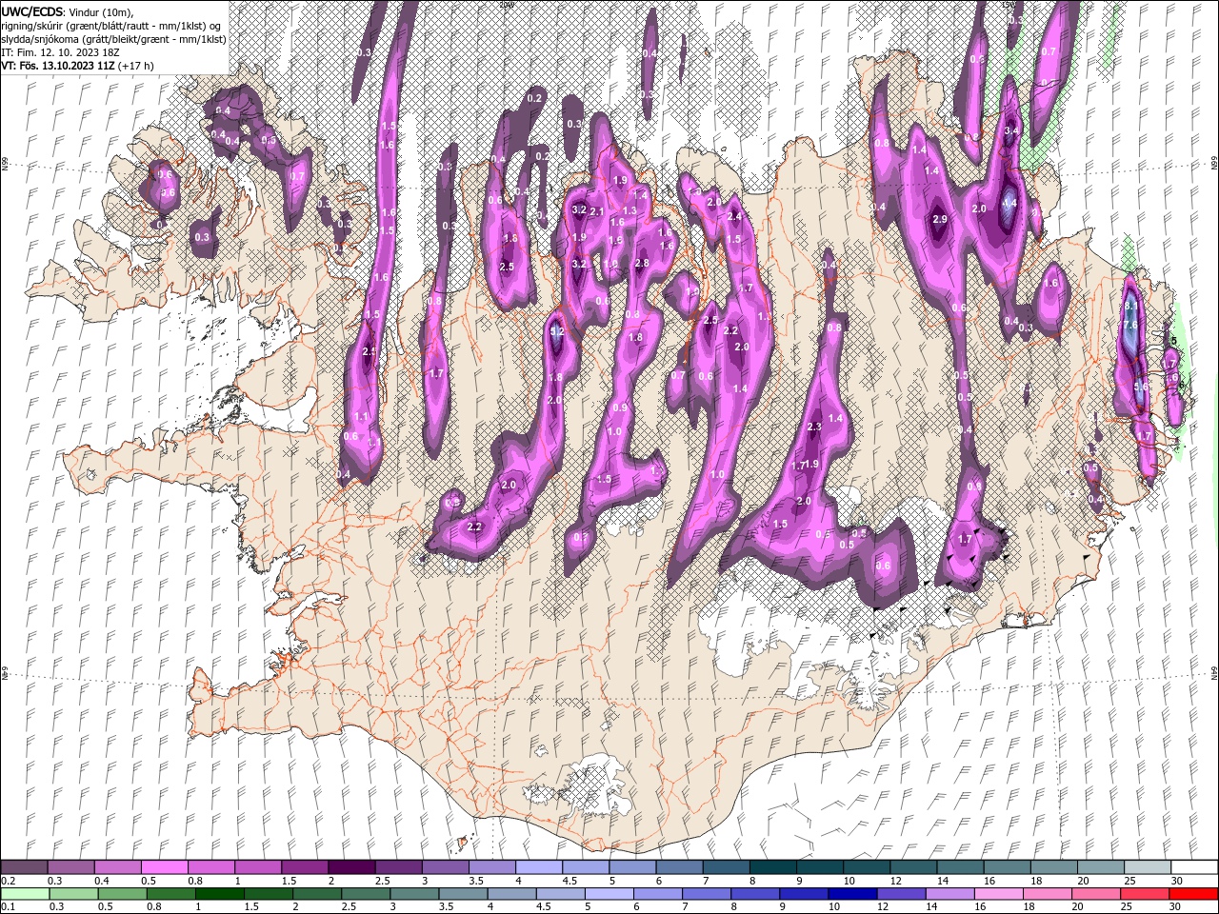Click the 2.8 precipitation value on the map
The width and height of the screenshot is (1219, 914).
tap(641, 264)
